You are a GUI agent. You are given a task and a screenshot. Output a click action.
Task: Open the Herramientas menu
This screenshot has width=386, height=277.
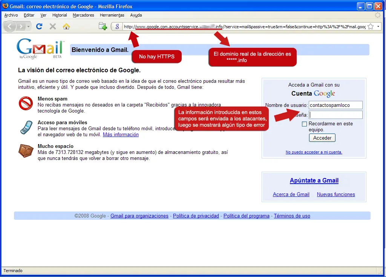(x=112, y=15)
